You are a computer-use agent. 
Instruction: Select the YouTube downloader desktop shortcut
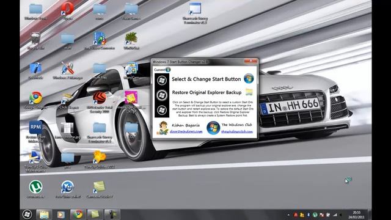pos(67,189)
